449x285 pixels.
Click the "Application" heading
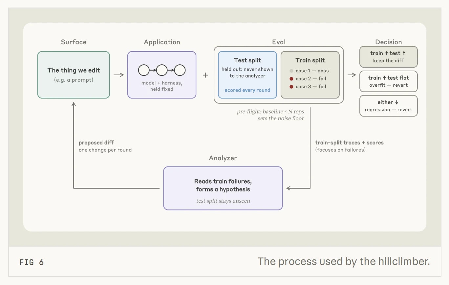click(162, 42)
